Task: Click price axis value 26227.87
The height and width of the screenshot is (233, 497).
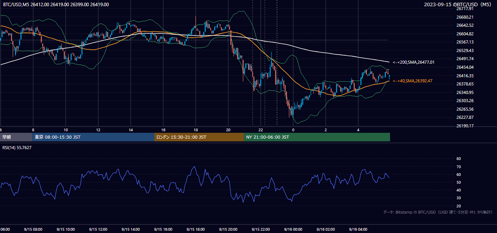Action: point(465,117)
